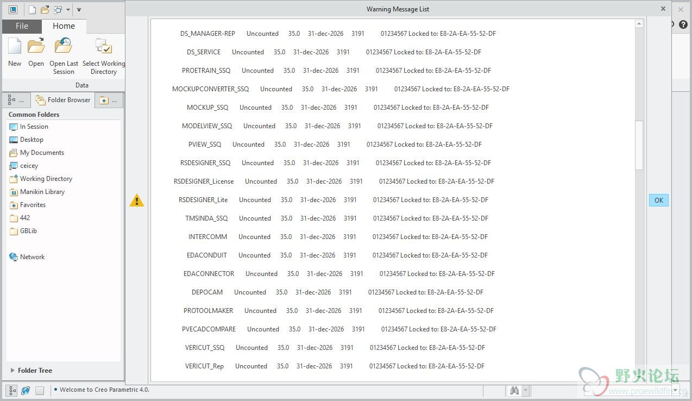Viewport: 692px width, 401px height.
Task: Open windows list dropdown arrow in quick access
Action: pos(68,10)
